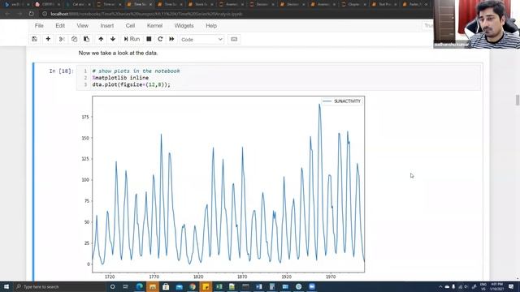The image size is (520, 292).
Task: Open the Windows Start menu
Action: pos(6,286)
